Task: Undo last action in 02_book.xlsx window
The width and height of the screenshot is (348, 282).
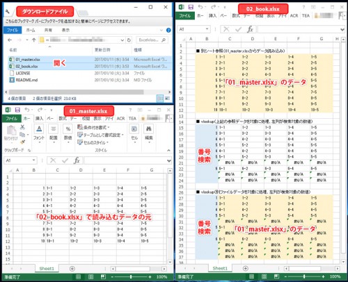Action: (200, 7)
